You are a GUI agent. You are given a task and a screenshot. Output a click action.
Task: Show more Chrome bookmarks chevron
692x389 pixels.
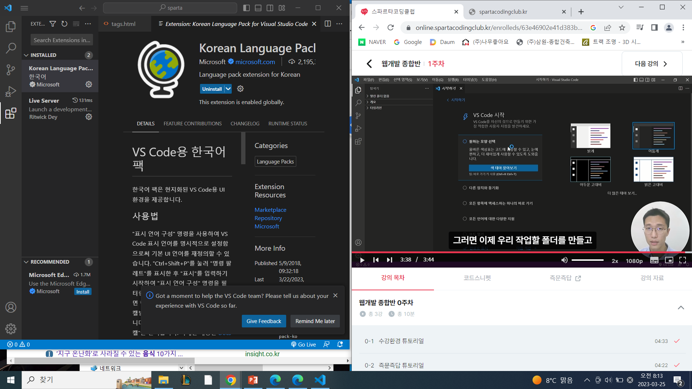(683, 42)
